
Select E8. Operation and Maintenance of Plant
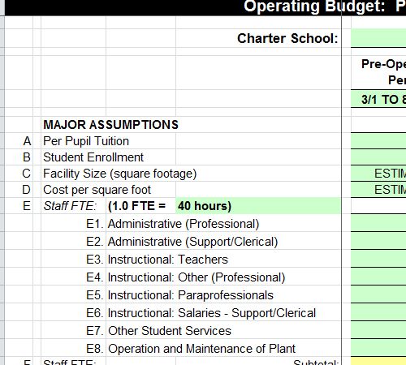pos(191,349)
